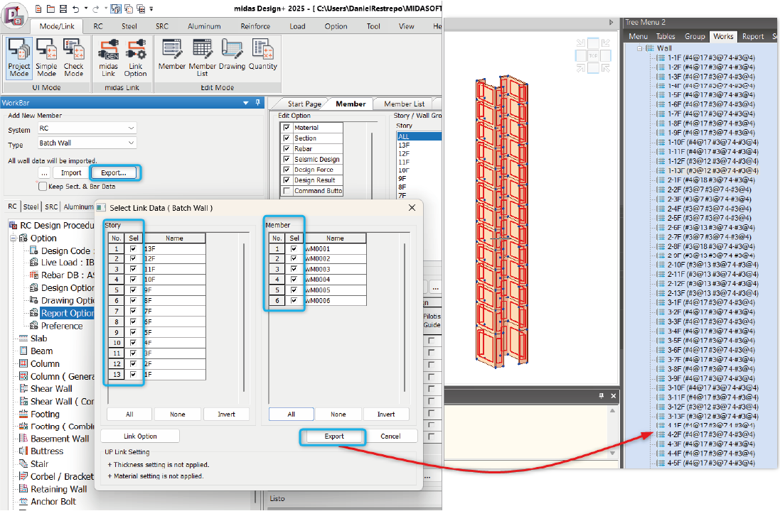Uncheck story 13F in the link dialog
The width and height of the screenshot is (780, 511).
tap(133, 249)
